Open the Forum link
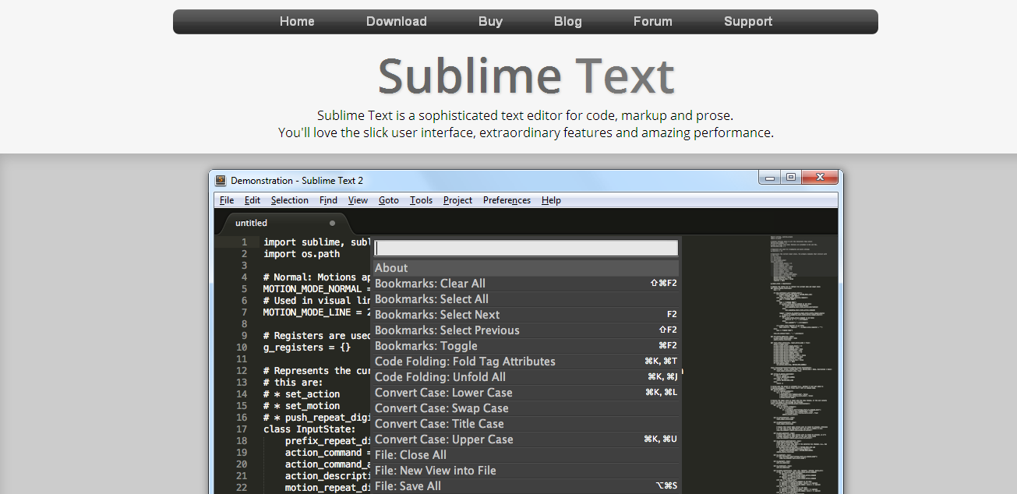Image resolution: width=1017 pixels, height=494 pixels. click(x=653, y=22)
